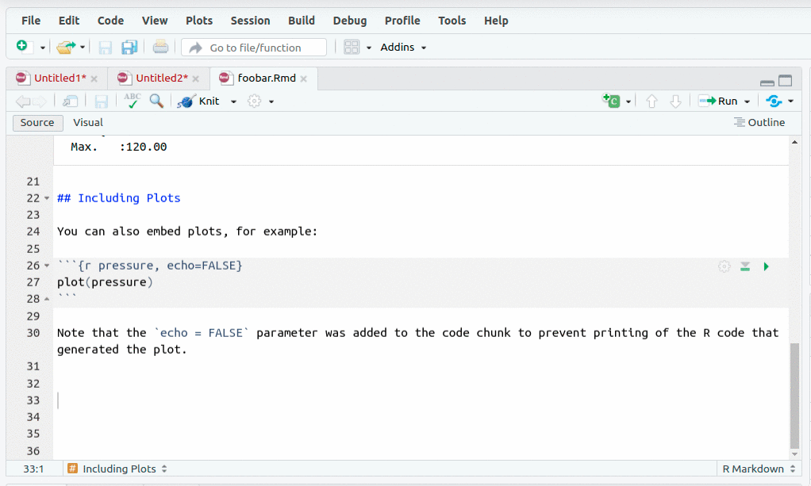Open the View menu

tap(155, 21)
